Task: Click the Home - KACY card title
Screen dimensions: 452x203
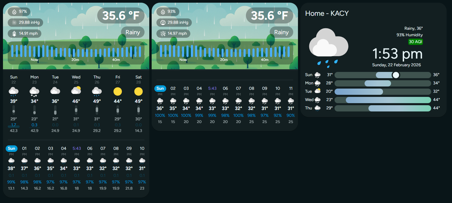Action: point(327,13)
